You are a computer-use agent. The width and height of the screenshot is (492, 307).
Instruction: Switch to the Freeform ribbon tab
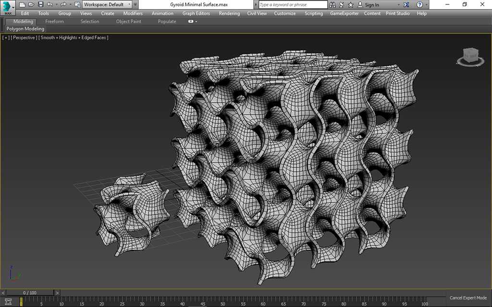coord(54,21)
